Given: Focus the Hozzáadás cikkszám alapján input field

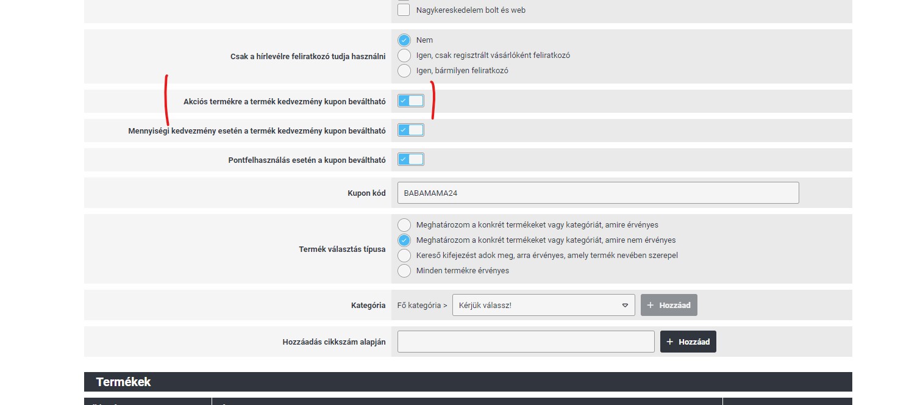Looking at the screenshot, I should [526, 342].
